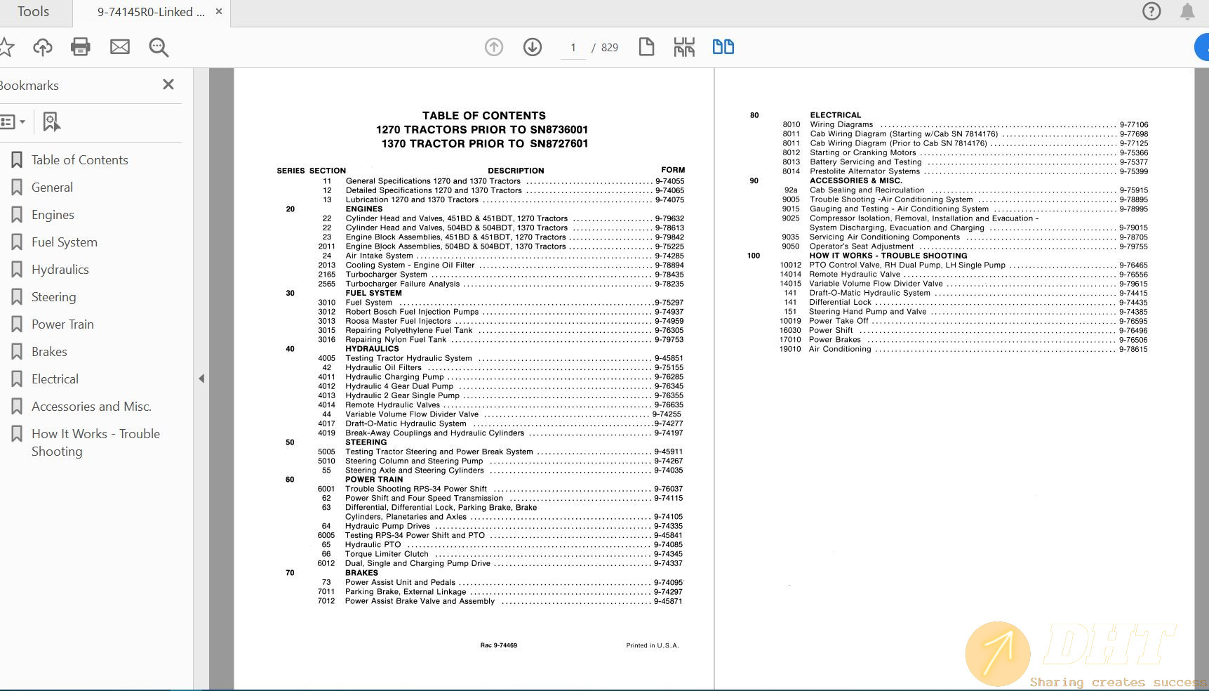This screenshot has width=1209, height=691.
Task: Enable single-page view mode
Action: 646,46
